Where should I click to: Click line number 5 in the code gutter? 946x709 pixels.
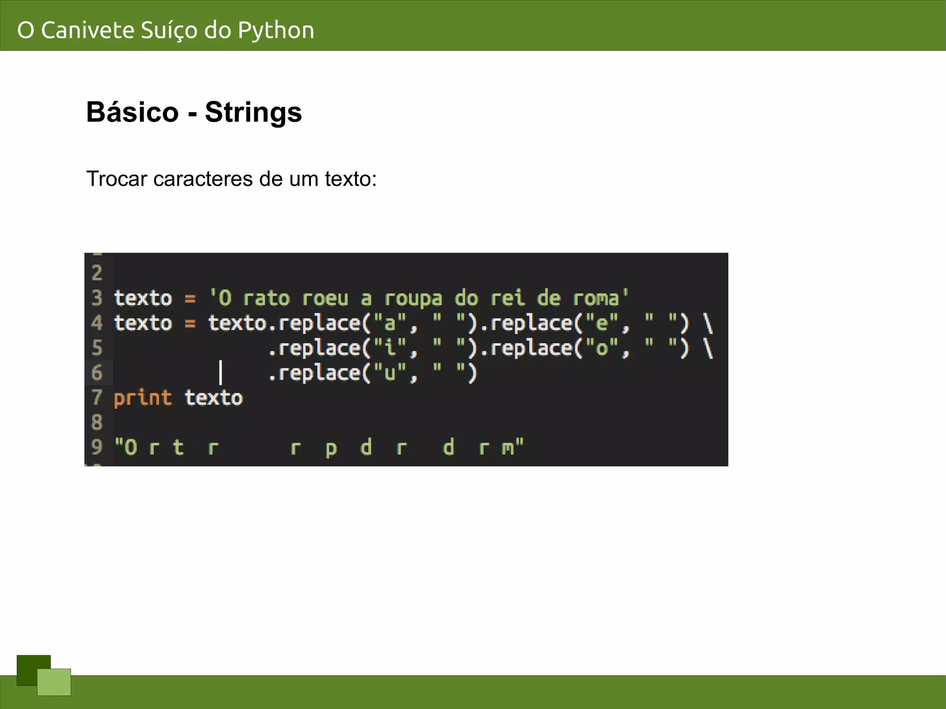point(97,348)
